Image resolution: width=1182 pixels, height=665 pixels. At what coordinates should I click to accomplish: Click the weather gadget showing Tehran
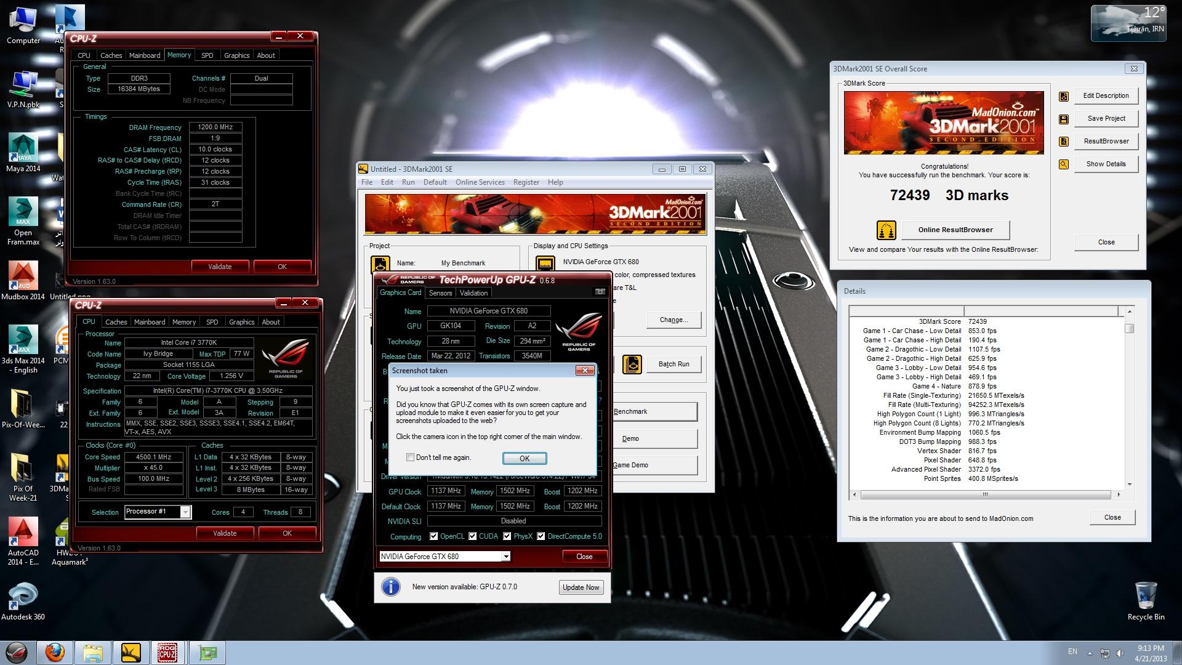(1129, 23)
